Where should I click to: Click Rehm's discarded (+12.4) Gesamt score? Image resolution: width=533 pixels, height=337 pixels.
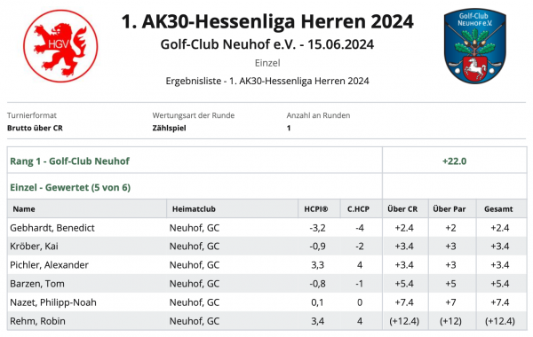499,321
